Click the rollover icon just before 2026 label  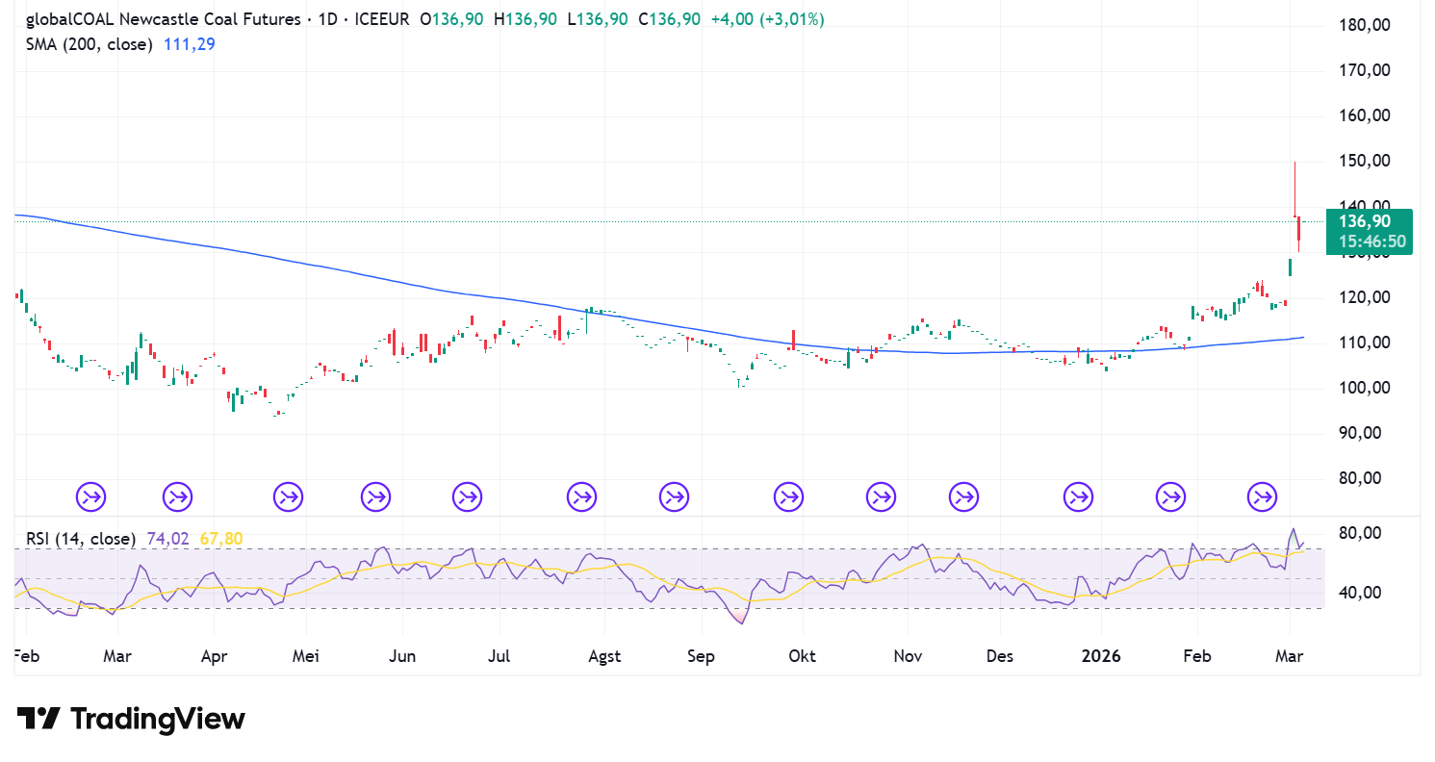point(1078,497)
